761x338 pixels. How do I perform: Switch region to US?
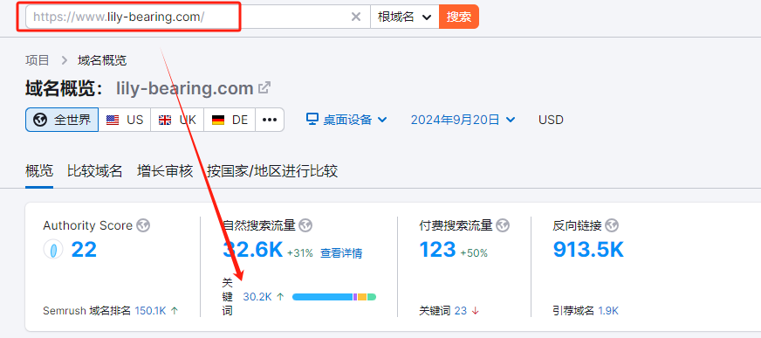coord(125,120)
